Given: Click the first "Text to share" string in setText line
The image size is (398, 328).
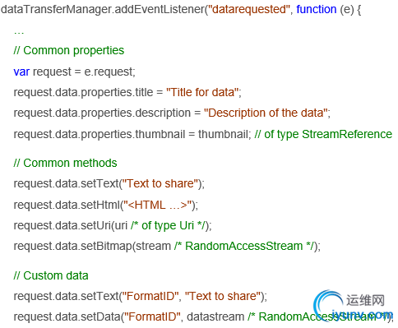Looking at the screenshot, I should click(161, 183).
